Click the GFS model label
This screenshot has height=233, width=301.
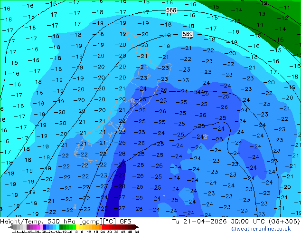tap(125, 222)
